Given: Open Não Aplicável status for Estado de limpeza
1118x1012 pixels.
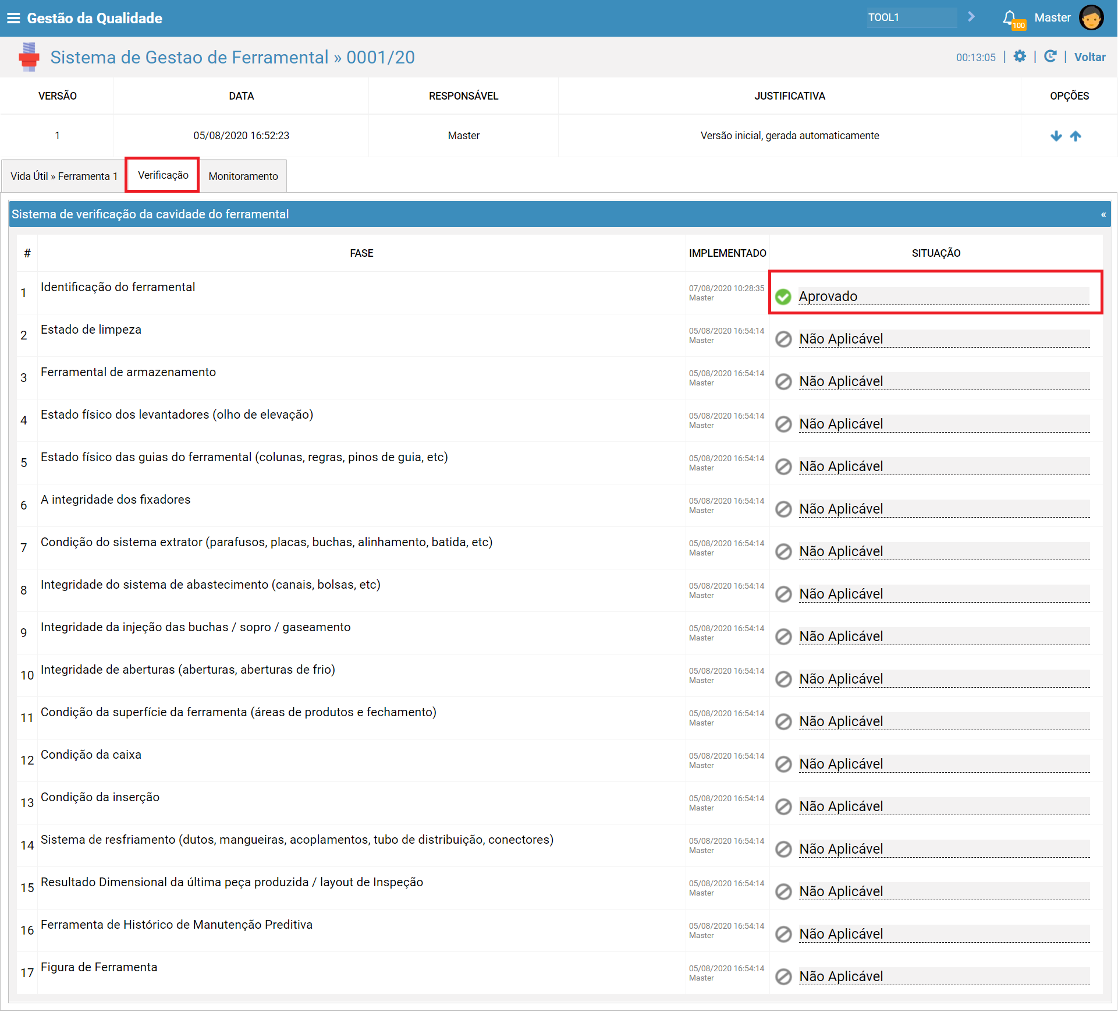Looking at the screenshot, I should click(943, 339).
